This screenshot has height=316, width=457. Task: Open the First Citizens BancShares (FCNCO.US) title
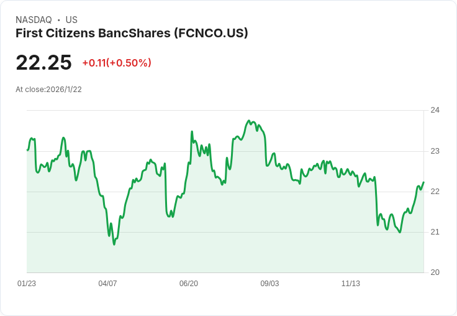point(132,33)
